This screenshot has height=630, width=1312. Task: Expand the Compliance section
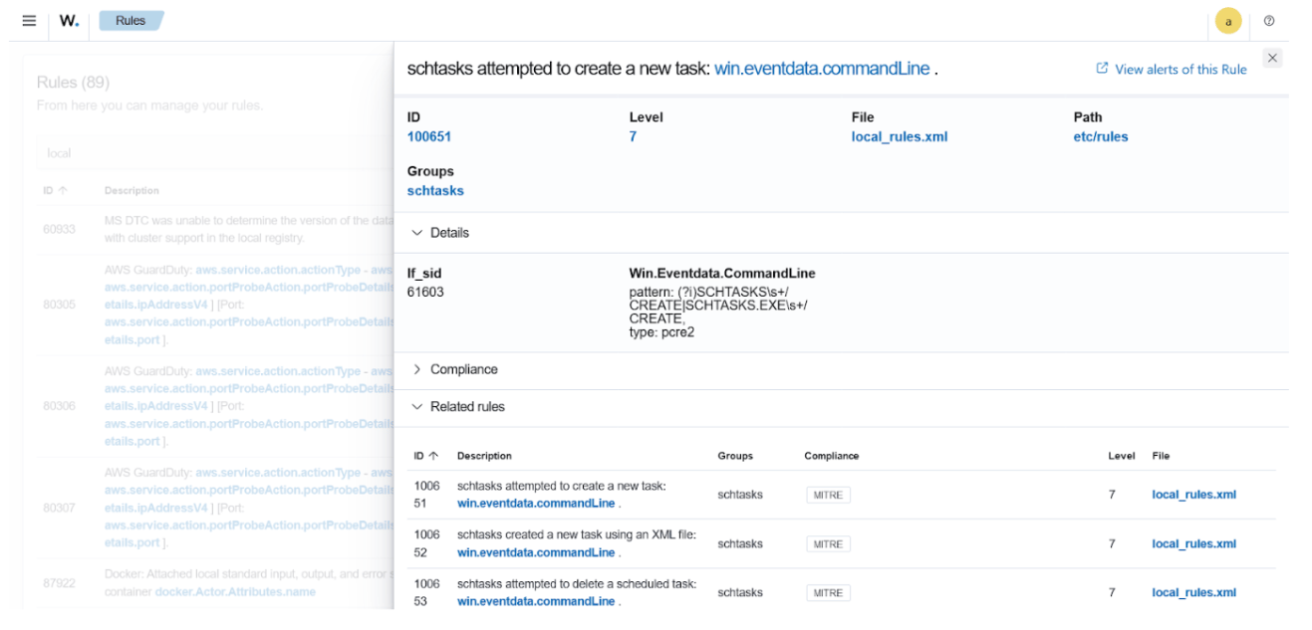pos(417,369)
